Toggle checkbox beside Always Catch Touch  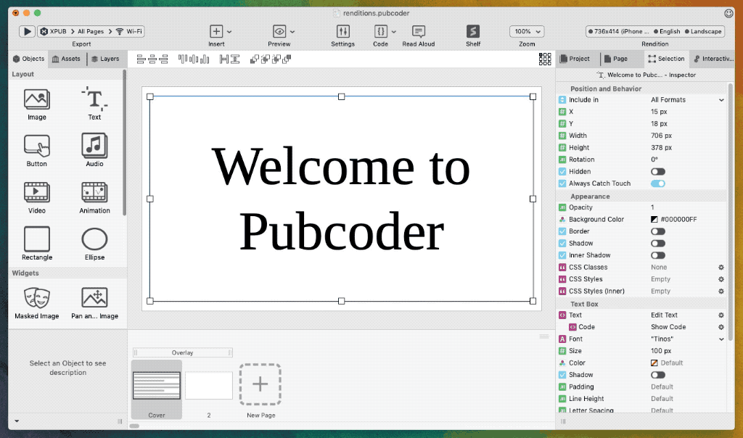(x=562, y=183)
